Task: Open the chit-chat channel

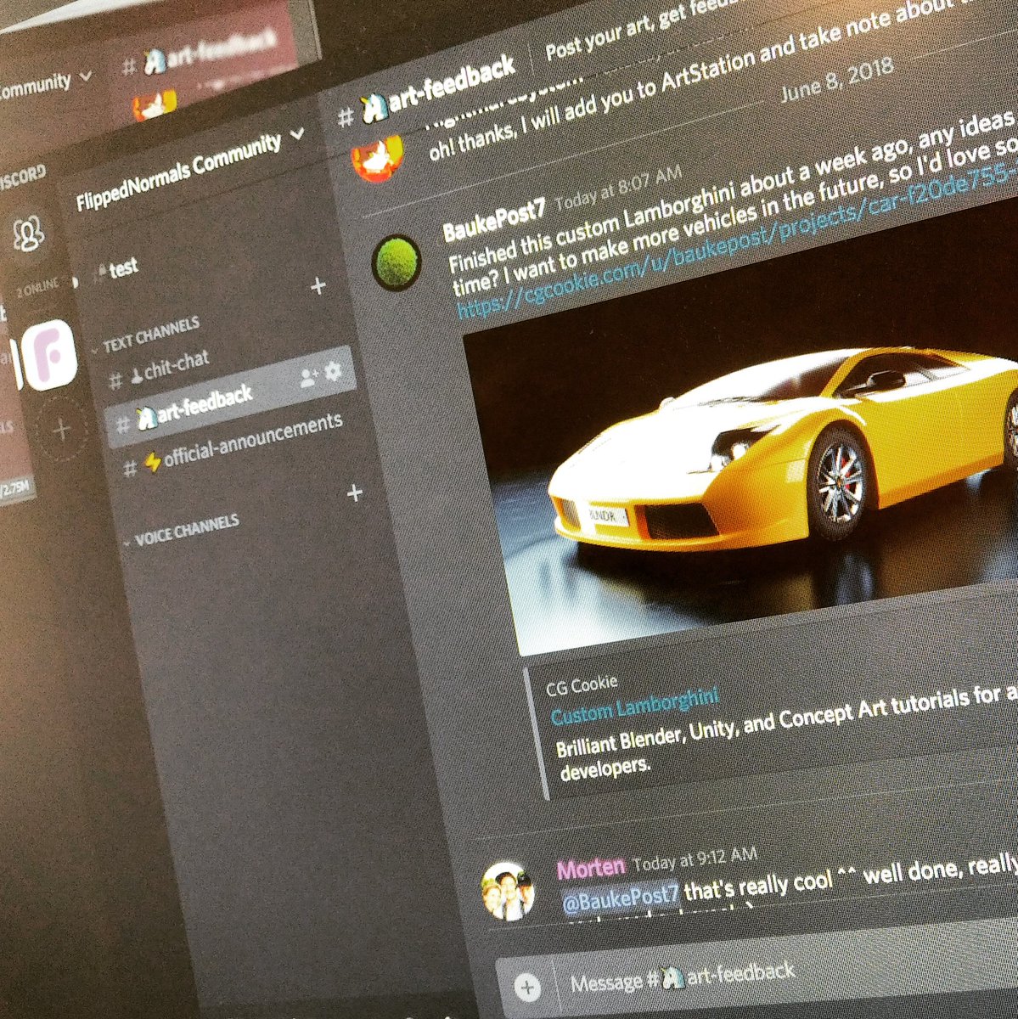Action: [x=160, y=369]
